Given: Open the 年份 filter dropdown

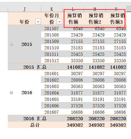Looking at the screenshot, I should click(38, 21).
